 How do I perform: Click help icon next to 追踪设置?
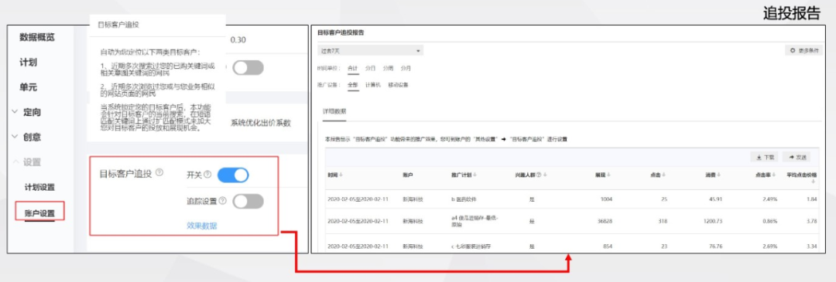click(x=222, y=201)
